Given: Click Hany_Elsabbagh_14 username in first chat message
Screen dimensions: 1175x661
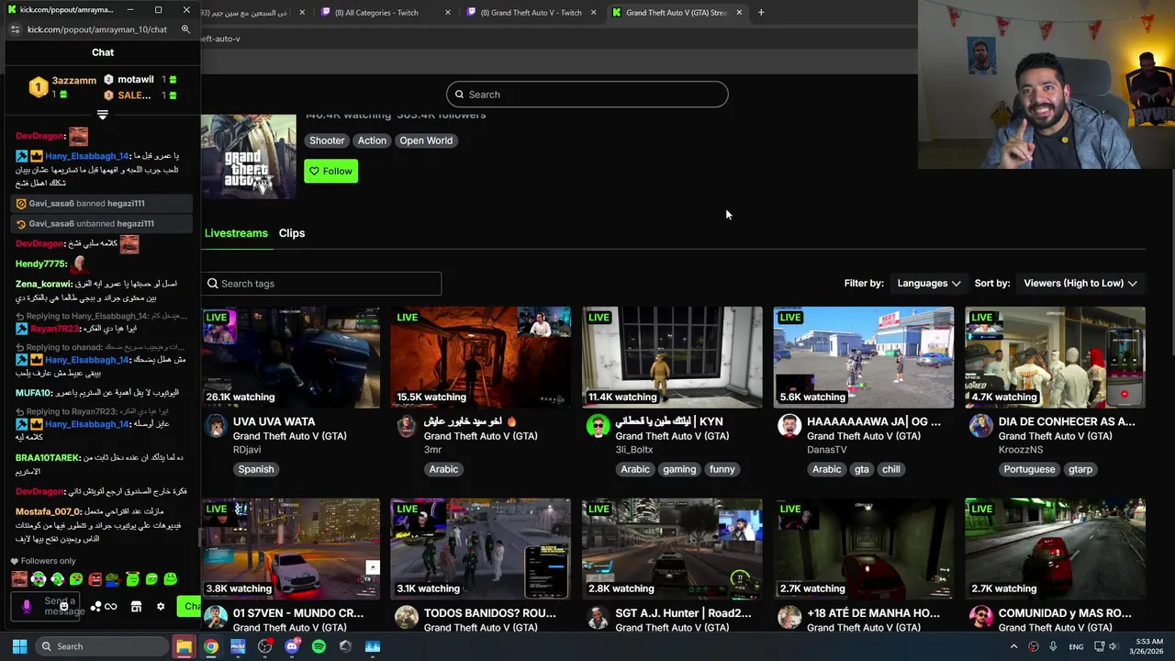Looking at the screenshot, I should tap(86, 156).
